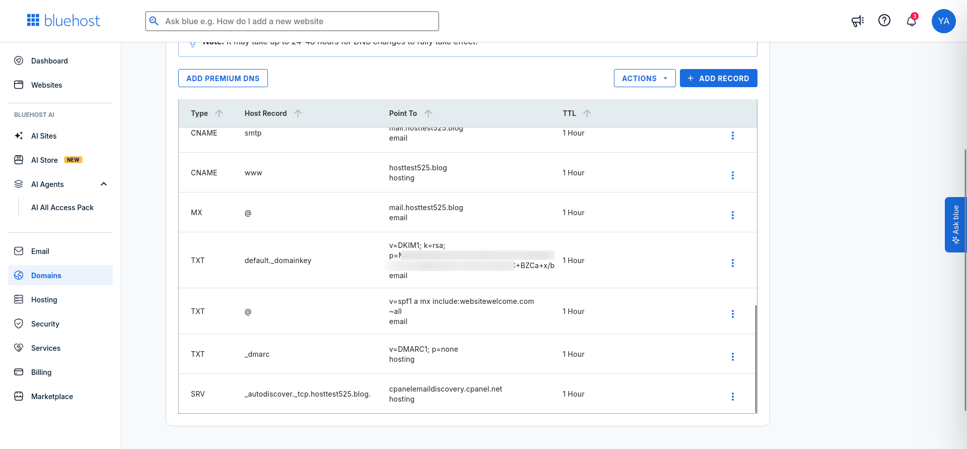Open AI All Access Pack item
This screenshot has width=967, height=449.
click(62, 208)
